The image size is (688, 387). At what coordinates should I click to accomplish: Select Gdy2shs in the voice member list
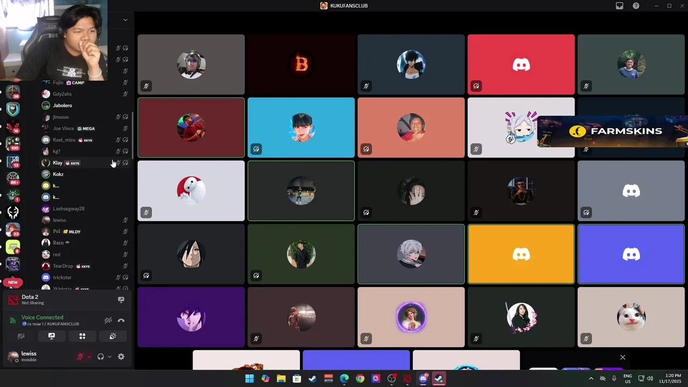click(86, 94)
